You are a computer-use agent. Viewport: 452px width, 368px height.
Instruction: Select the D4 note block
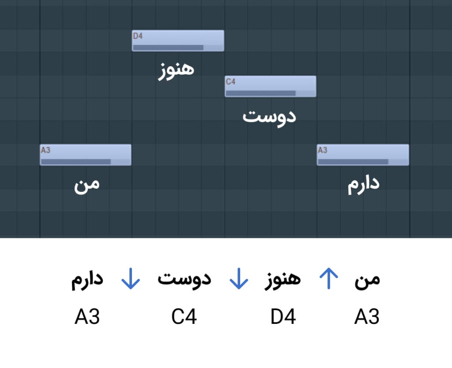(x=178, y=41)
